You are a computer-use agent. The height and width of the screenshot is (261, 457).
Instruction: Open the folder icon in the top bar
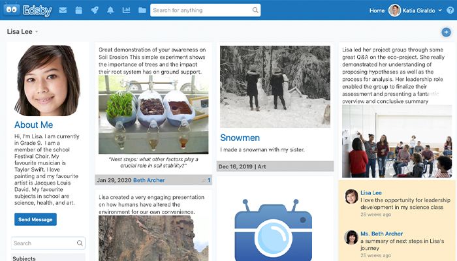coord(142,10)
